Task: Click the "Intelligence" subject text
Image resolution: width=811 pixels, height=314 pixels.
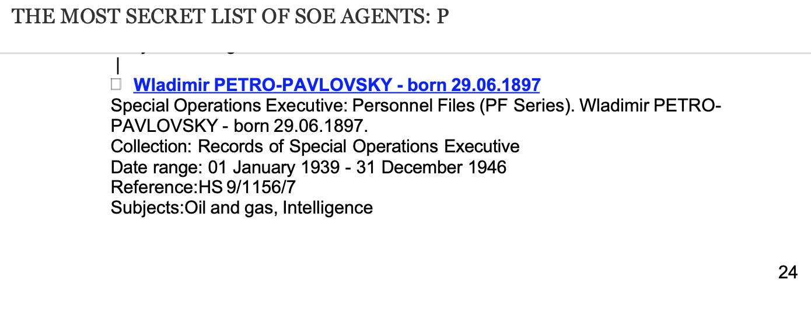Action: coord(327,207)
